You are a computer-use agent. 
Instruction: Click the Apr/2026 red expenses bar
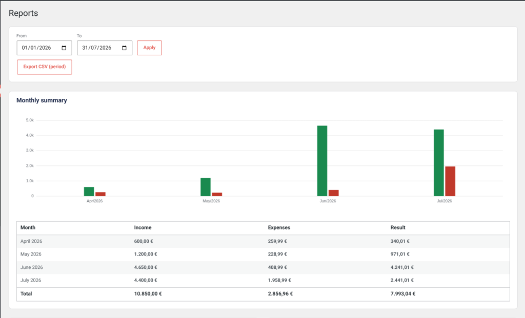100,194
